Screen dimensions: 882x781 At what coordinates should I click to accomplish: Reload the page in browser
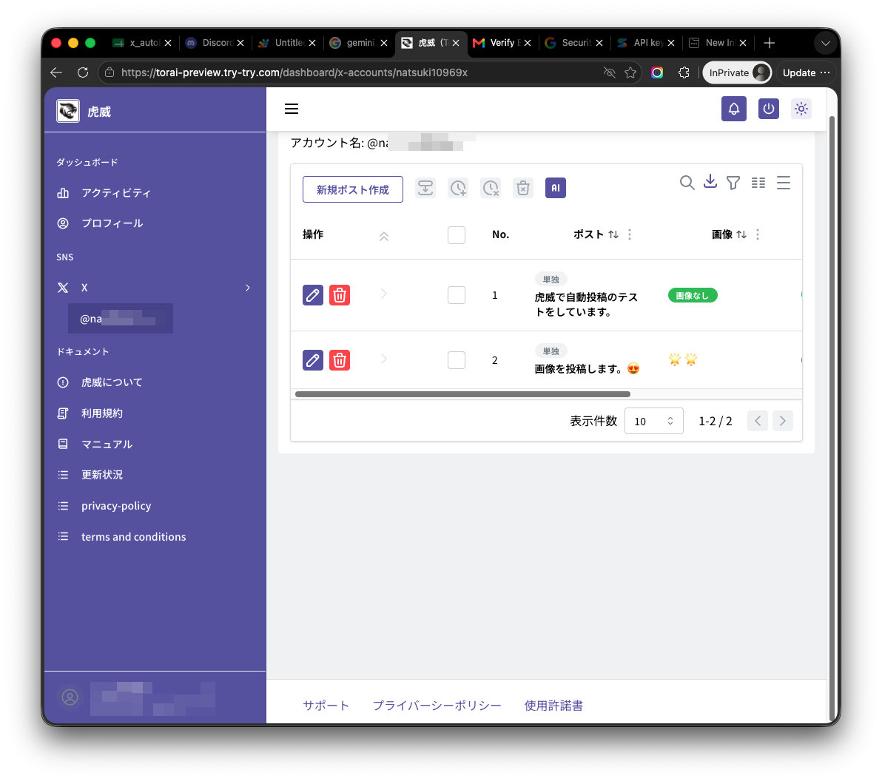(x=83, y=72)
